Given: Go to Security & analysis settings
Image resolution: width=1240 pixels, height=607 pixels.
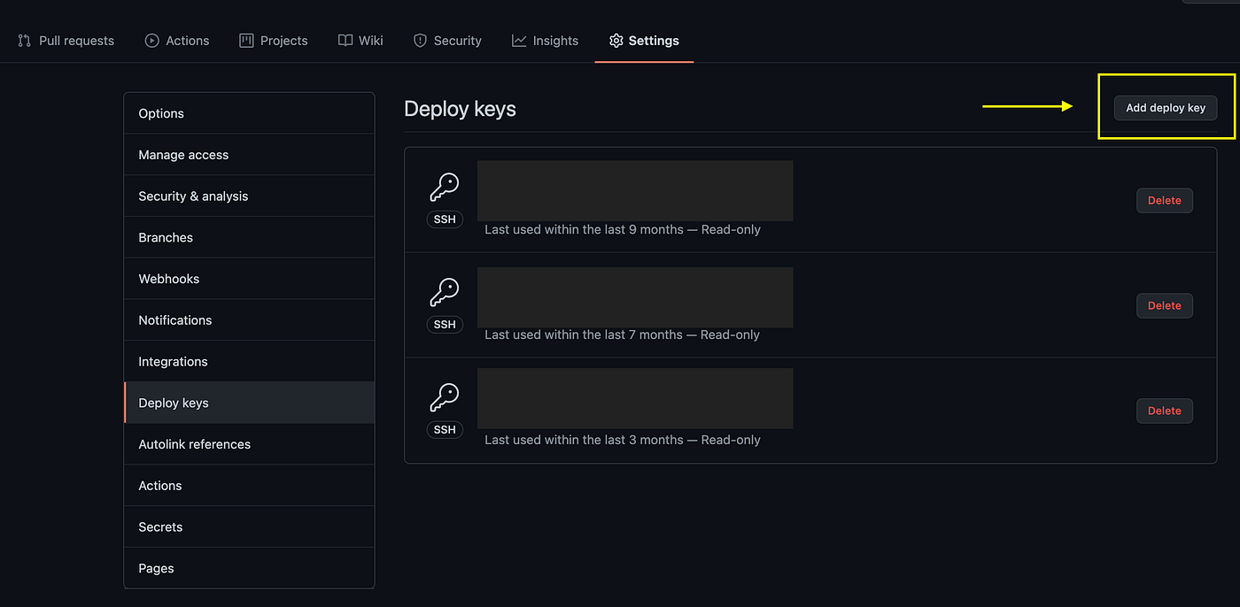Looking at the screenshot, I should 249,196.
